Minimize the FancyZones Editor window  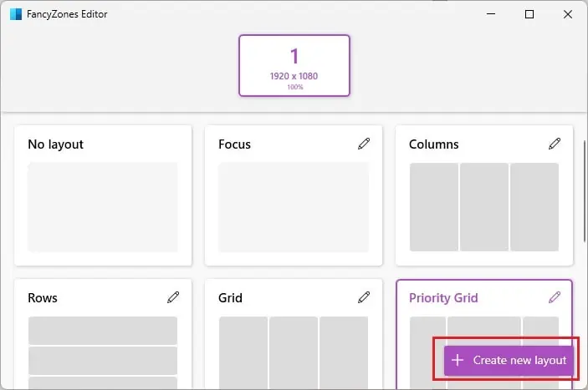[x=489, y=14]
